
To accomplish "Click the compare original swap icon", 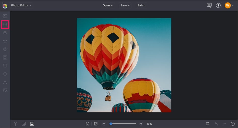I will click(208, 124).
